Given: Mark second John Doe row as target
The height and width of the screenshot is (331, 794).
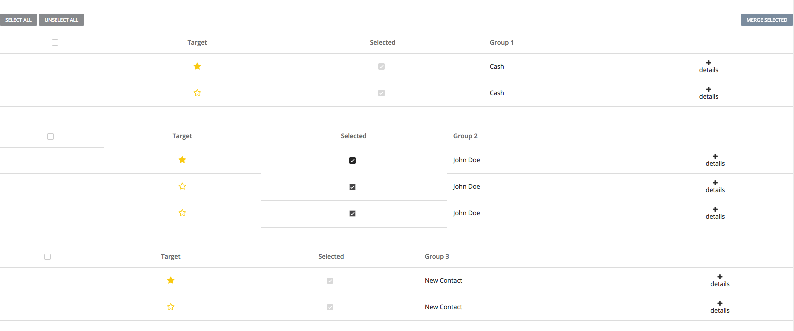Looking at the screenshot, I should point(182,186).
